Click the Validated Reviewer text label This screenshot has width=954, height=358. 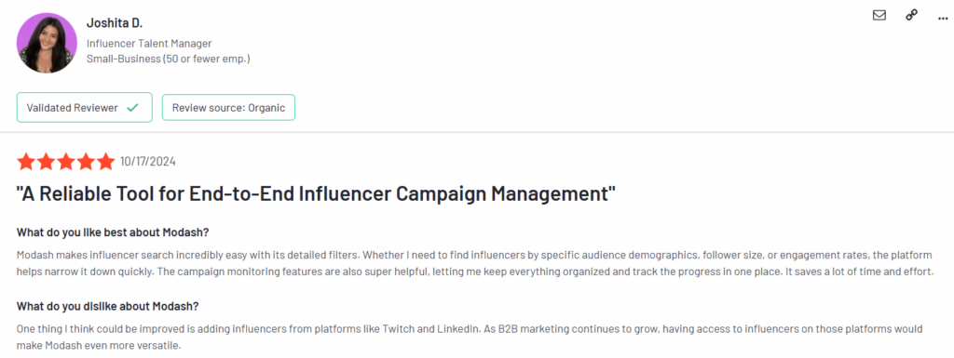[73, 108]
